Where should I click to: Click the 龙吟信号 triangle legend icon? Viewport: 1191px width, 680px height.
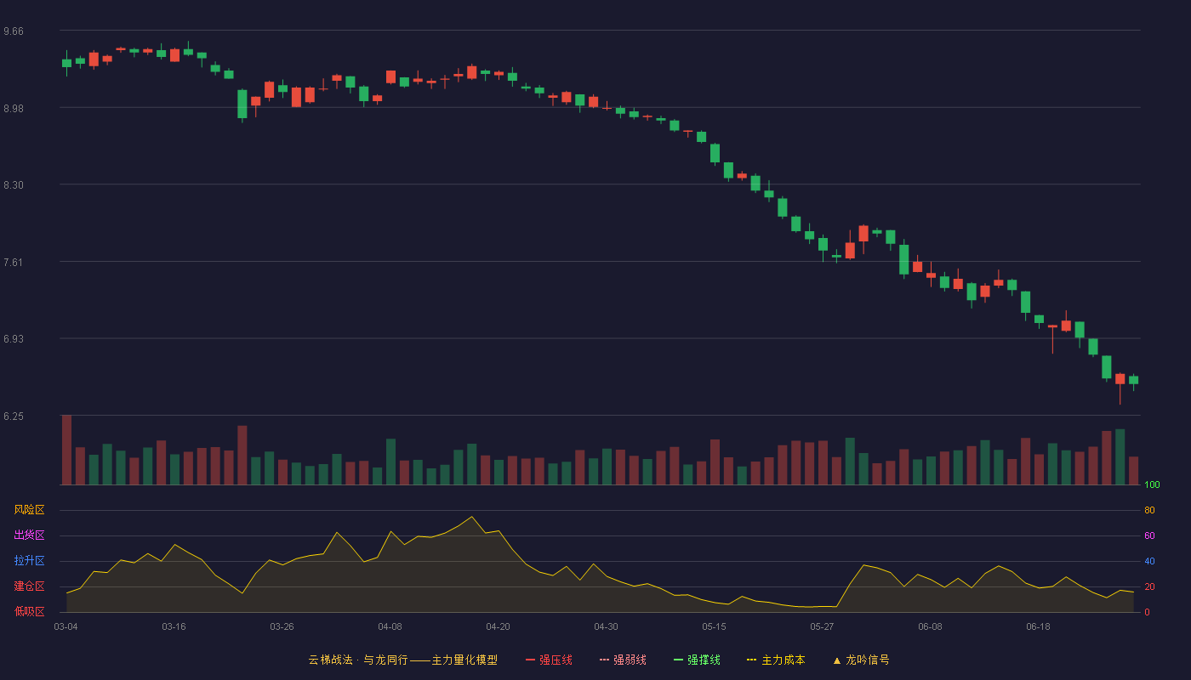(x=837, y=660)
